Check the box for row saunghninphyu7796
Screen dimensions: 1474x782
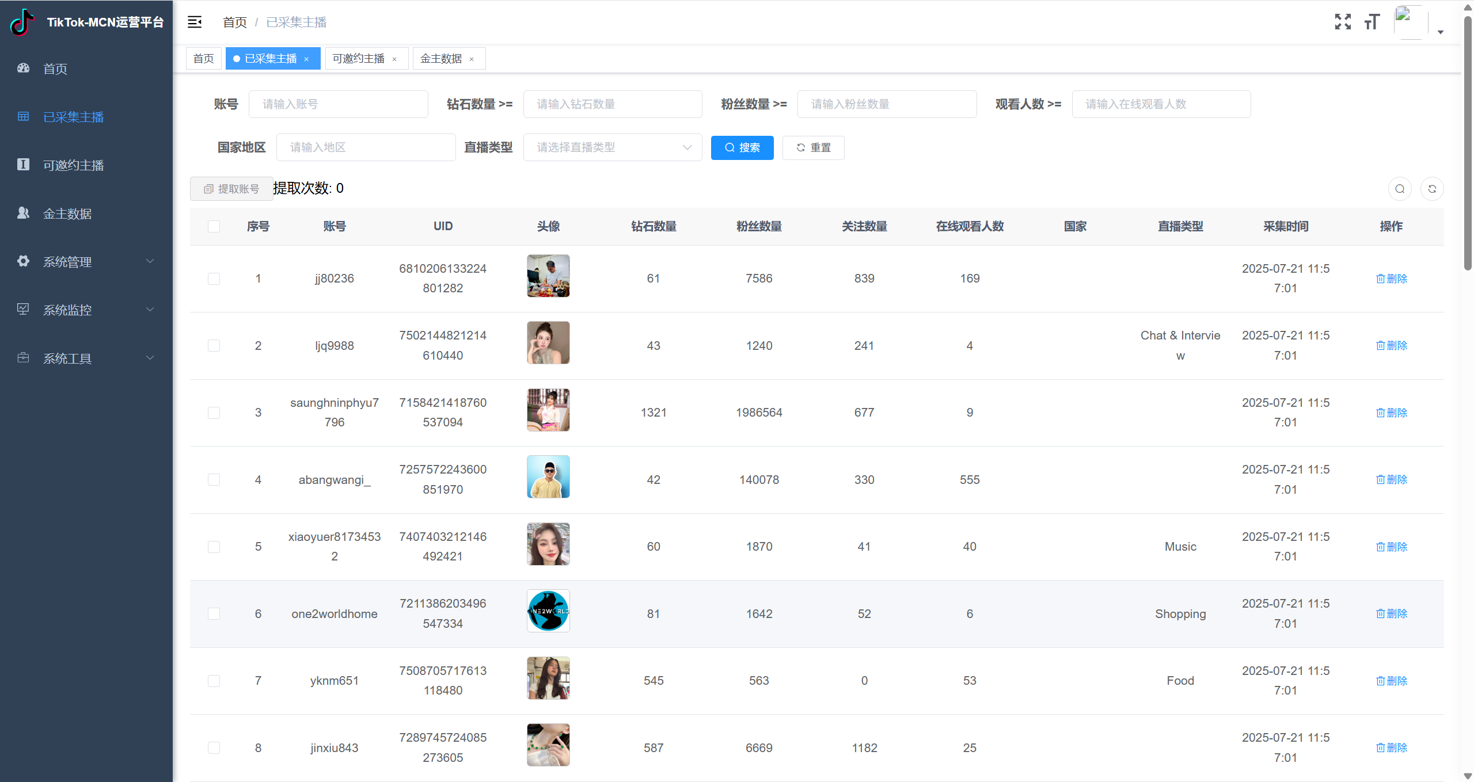[x=214, y=413]
